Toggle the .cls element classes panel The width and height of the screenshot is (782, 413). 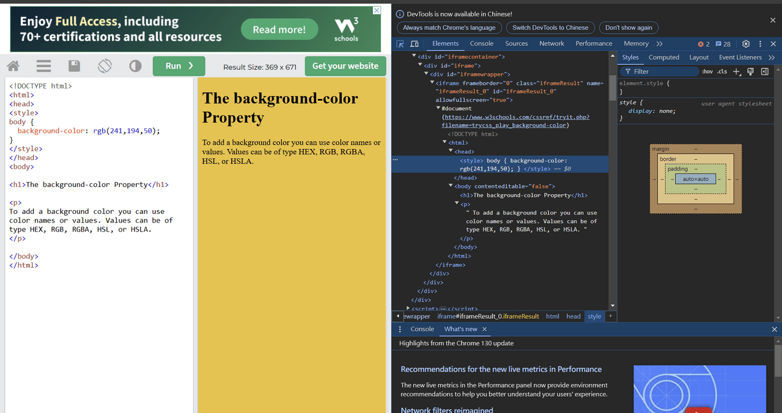click(x=722, y=71)
